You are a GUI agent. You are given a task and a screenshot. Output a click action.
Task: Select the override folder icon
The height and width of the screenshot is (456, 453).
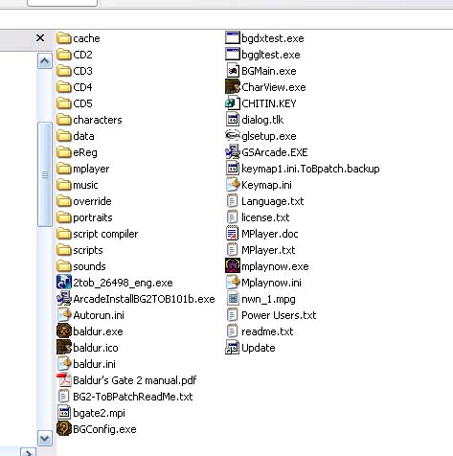(x=64, y=201)
